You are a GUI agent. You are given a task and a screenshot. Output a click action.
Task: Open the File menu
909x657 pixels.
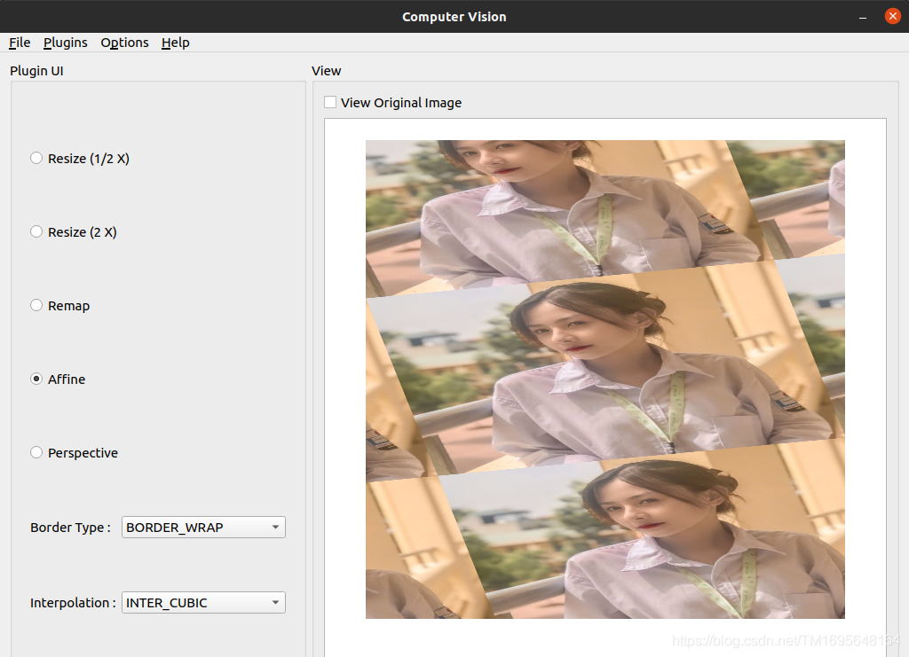coord(20,43)
